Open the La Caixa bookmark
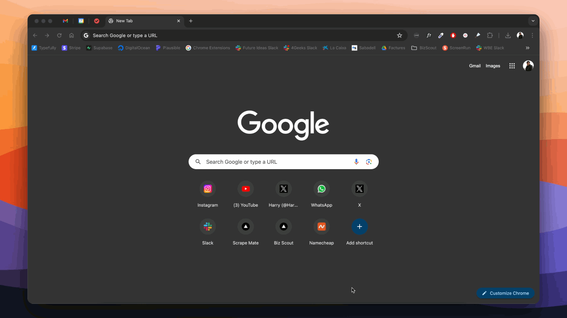This screenshot has width=567, height=318. click(x=334, y=48)
